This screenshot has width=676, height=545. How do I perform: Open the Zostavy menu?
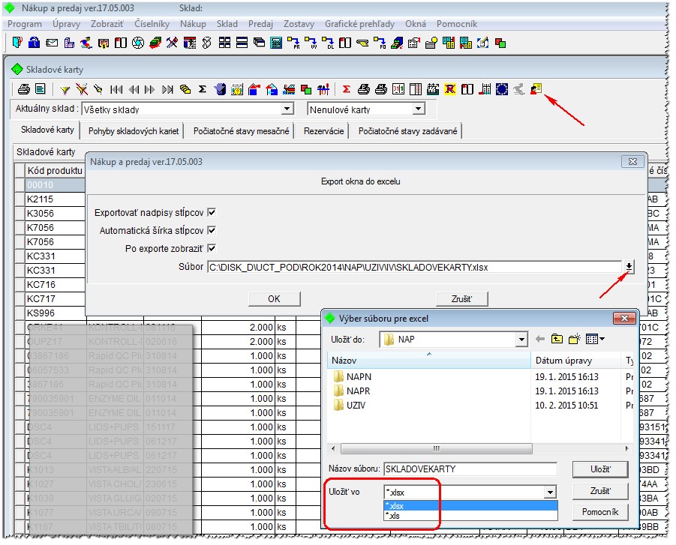point(299,24)
